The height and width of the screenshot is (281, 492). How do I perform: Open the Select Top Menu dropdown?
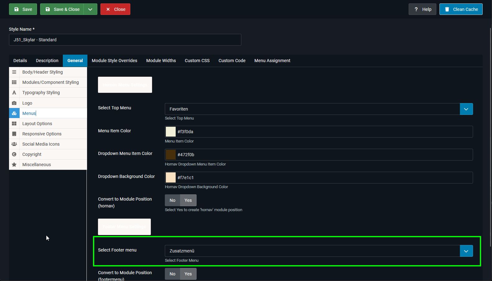click(466, 109)
